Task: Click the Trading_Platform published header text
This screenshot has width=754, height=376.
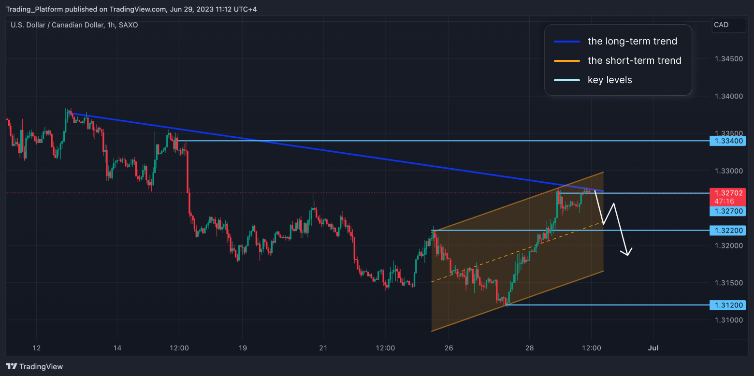Action: pos(130,10)
